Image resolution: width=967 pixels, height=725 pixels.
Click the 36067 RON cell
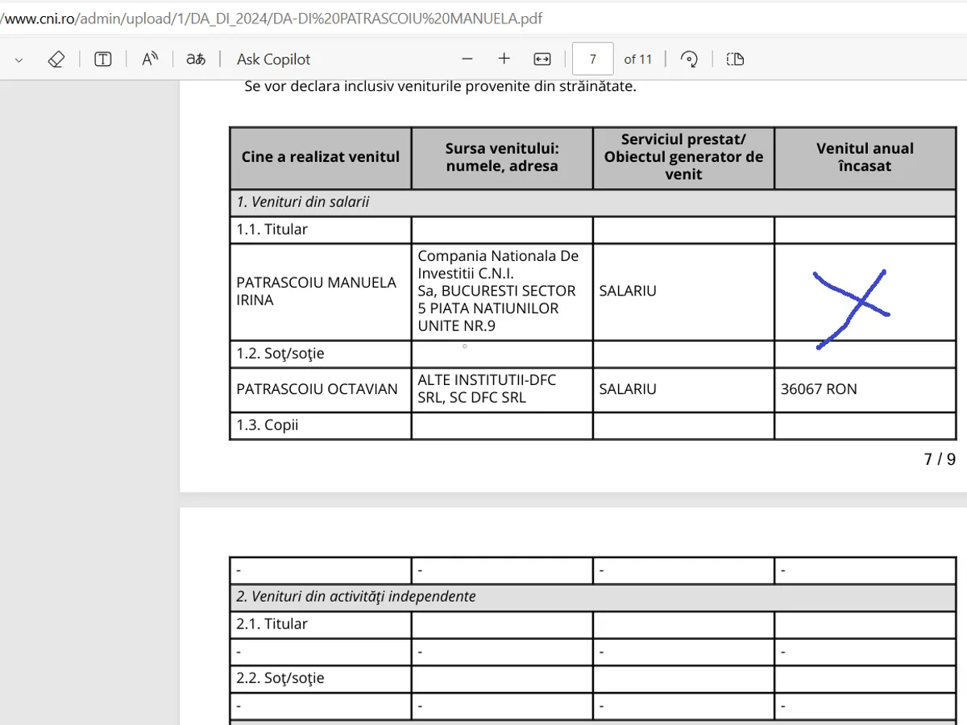pyautogui.click(x=819, y=389)
